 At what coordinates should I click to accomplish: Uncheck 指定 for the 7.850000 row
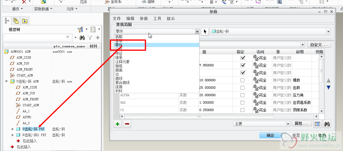pos(243,65)
